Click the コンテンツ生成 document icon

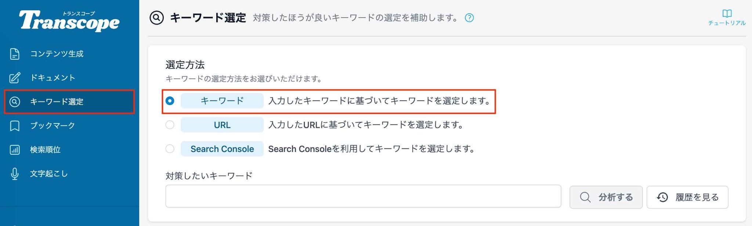(x=15, y=54)
